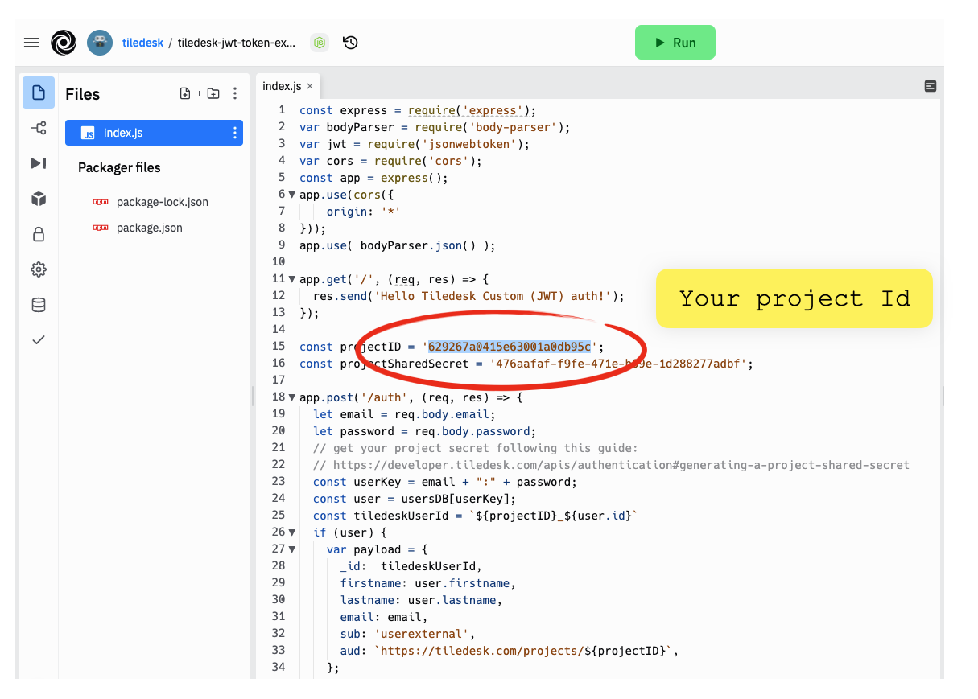Open the hamburger menu
Image resolution: width=978 pixels, height=699 pixels.
pos(31,43)
